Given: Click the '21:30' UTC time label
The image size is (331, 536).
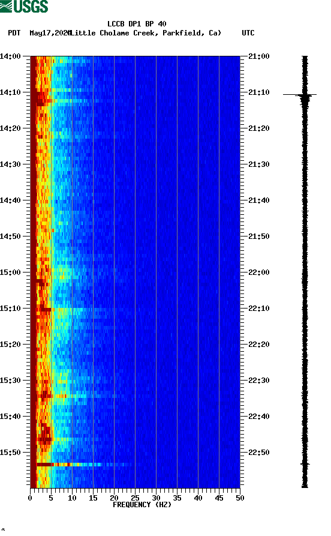Looking at the screenshot, I should tap(259, 164).
